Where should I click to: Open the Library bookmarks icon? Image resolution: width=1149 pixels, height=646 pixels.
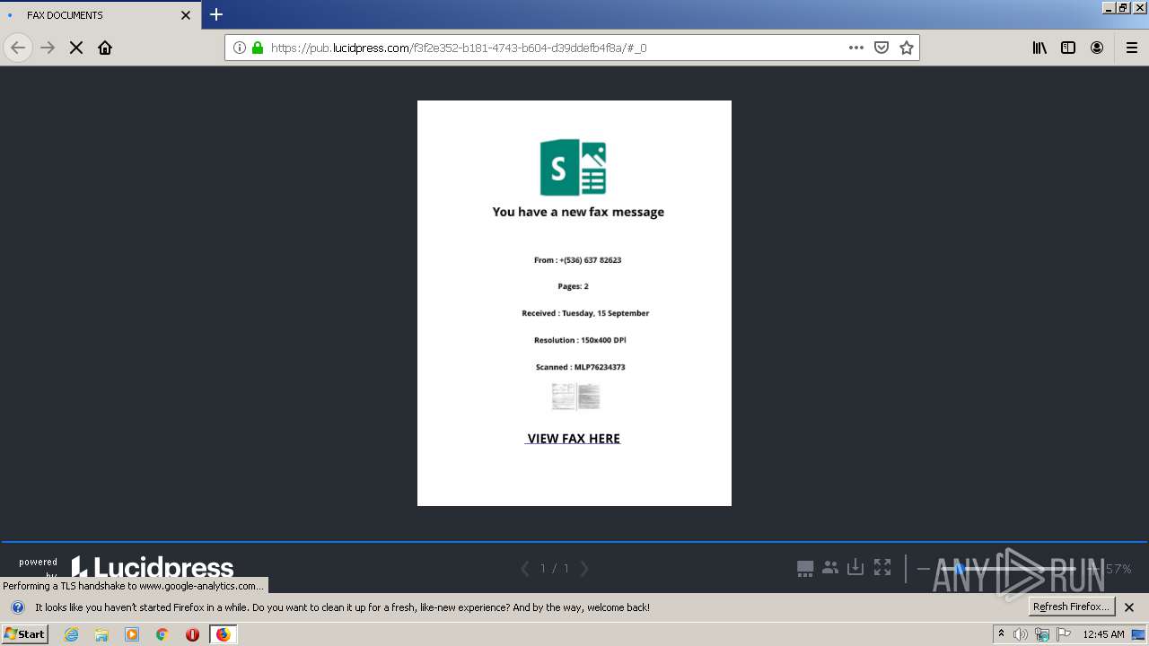(1039, 48)
